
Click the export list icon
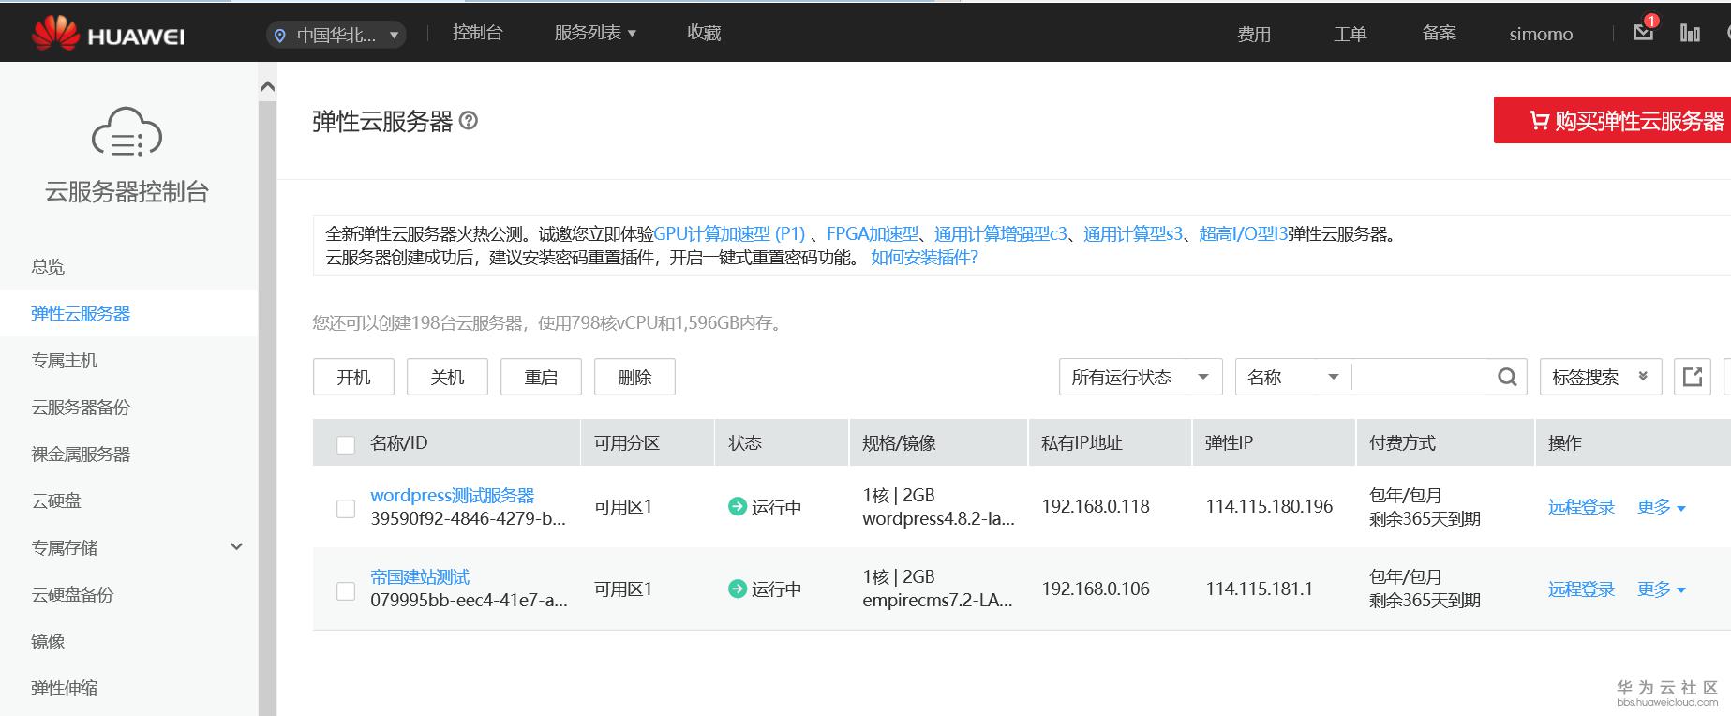(x=1692, y=377)
